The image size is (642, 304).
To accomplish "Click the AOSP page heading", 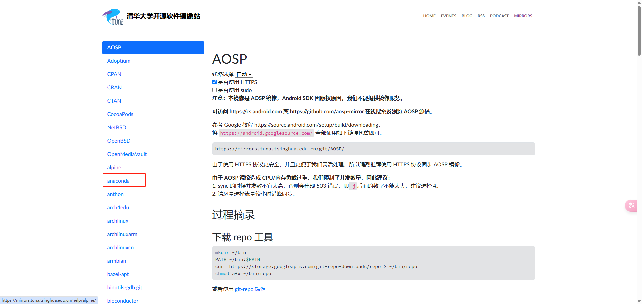I will (230, 59).
